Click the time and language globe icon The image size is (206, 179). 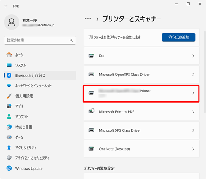click(x=9, y=127)
